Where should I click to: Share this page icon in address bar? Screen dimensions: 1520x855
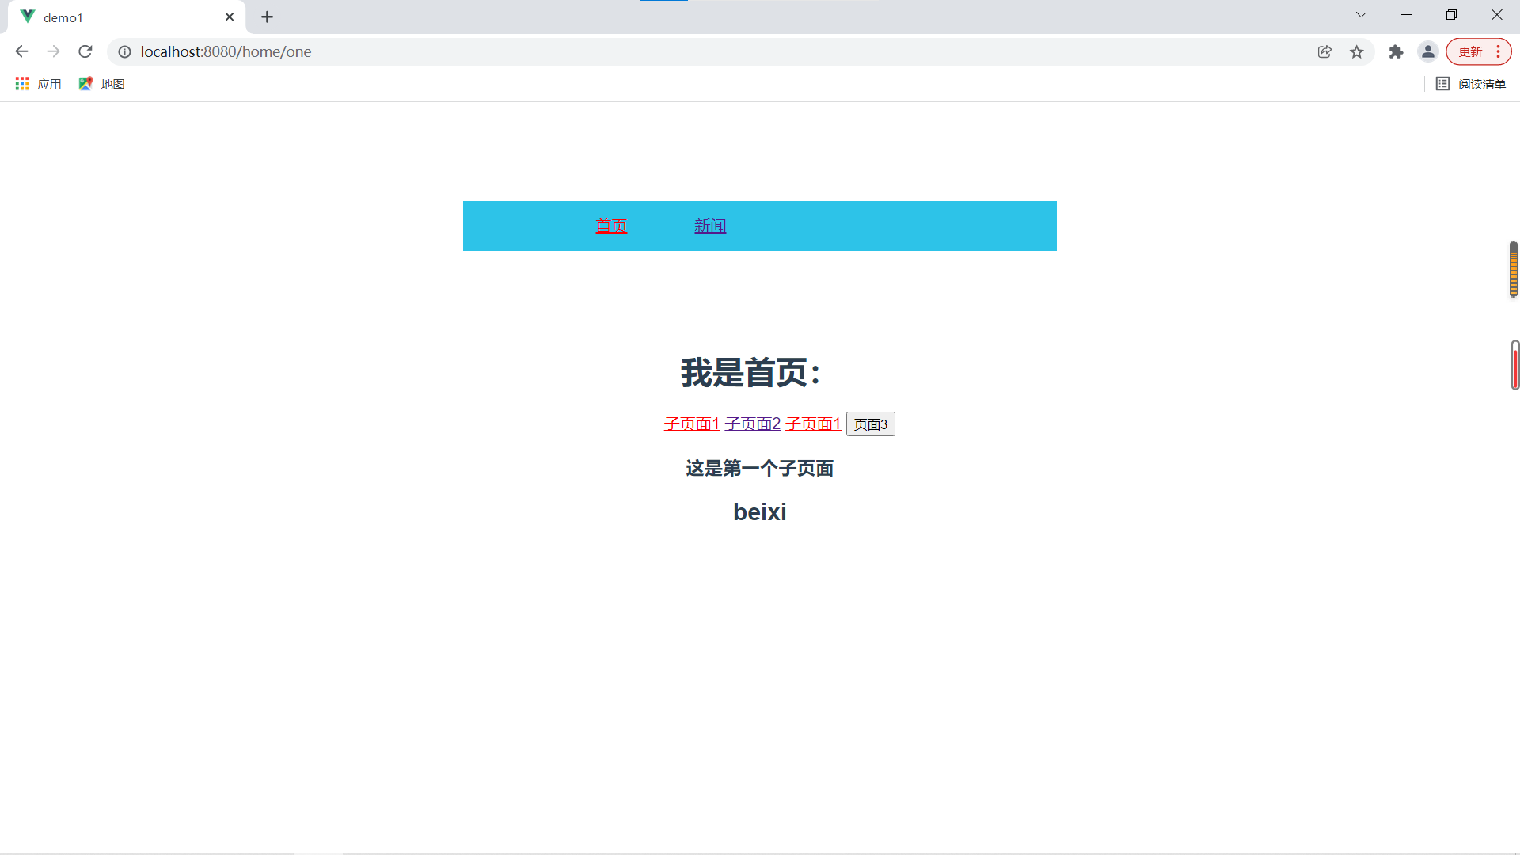click(1324, 51)
